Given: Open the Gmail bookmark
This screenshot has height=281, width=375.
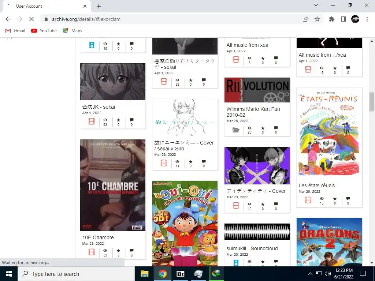Looking at the screenshot, I should 15,31.
